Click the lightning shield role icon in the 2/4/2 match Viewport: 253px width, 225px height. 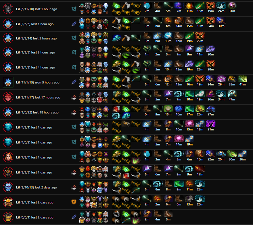click(x=74, y=202)
